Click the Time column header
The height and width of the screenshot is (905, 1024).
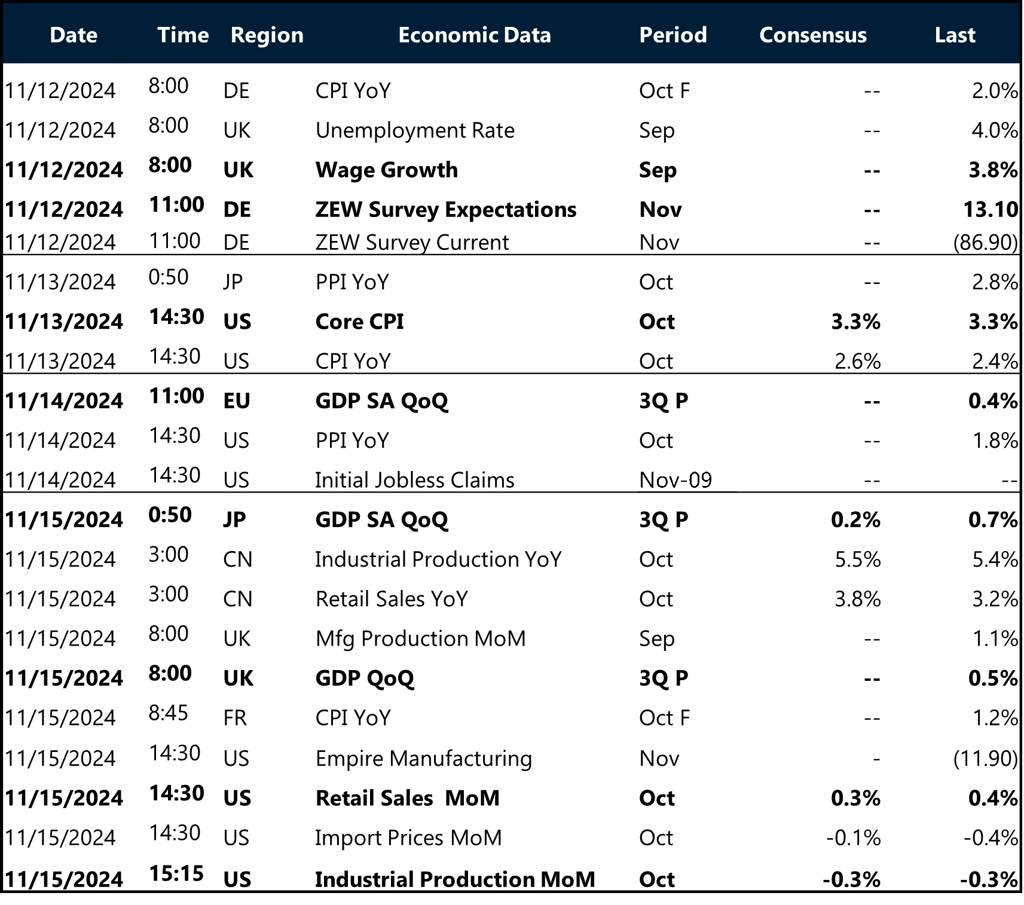coord(182,35)
